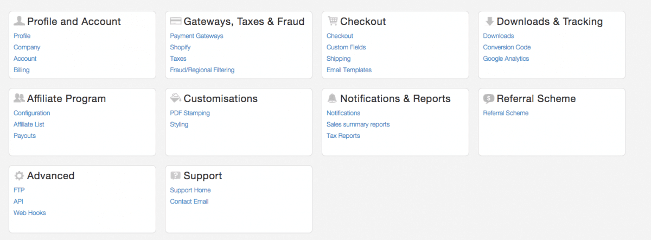The width and height of the screenshot is (651, 240).
Task: Click the person icon beside Profile and Account
Action: coord(19,21)
